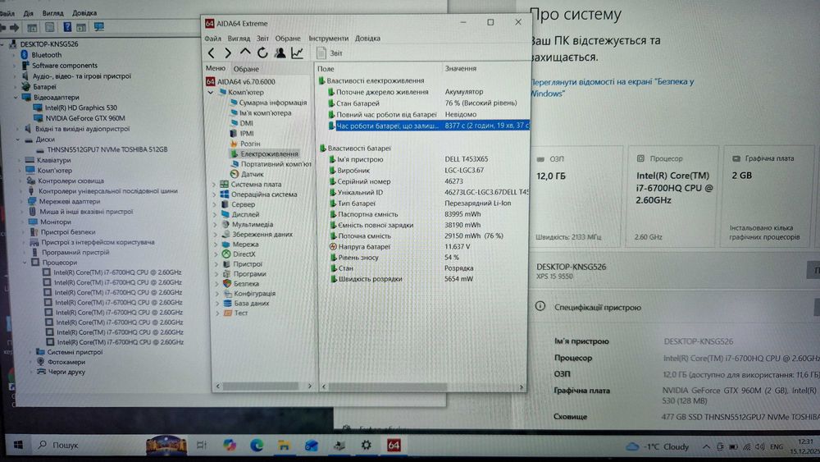Refresh the AIDA64 page via refresh icon
Viewport: 820px width, 462px height.
click(x=262, y=53)
